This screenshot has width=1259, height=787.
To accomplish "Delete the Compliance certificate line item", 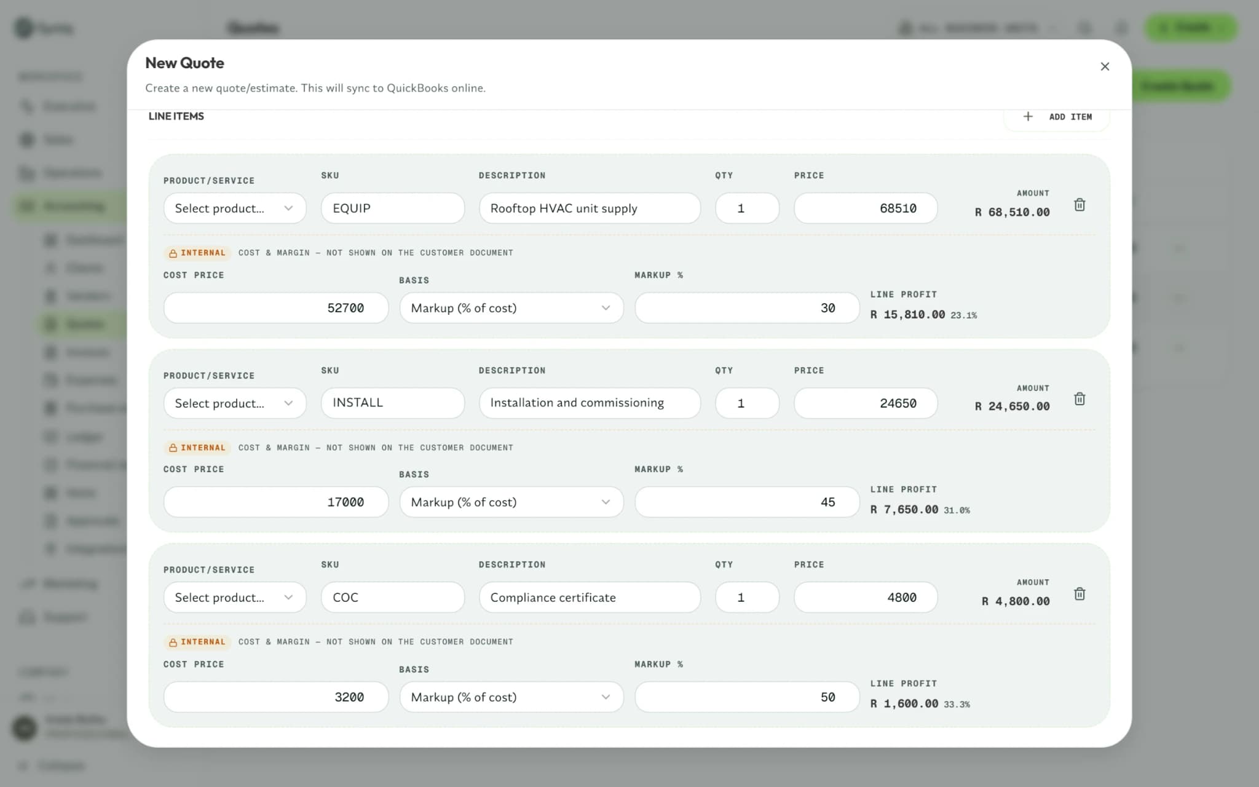I will click(1079, 594).
